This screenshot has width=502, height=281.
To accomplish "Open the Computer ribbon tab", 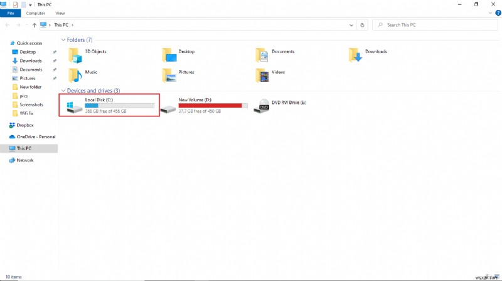I will tap(36, 13).
